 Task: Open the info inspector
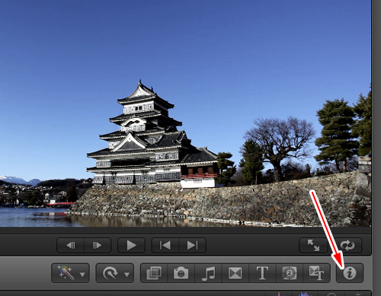tap(350, 273)
